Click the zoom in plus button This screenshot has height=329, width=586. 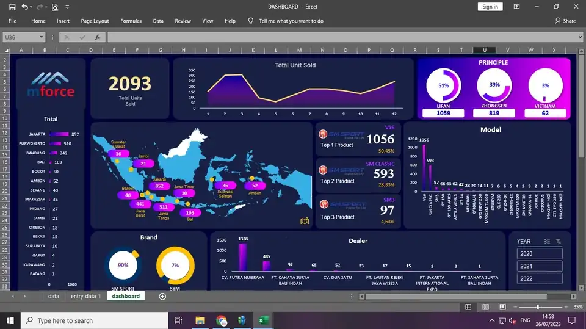566,307
